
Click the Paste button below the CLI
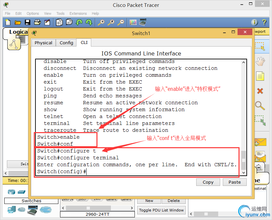235,182
